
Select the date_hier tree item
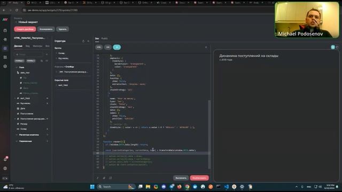click(25, 73)
